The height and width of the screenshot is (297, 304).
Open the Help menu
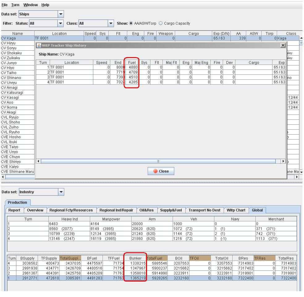pyautogui.click(x=45, y=5)
